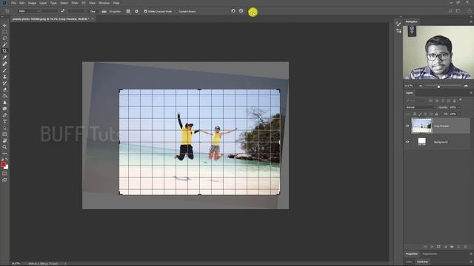The width and height of the screenshot is (474, 266).
Task: Select the Crop tool in toolbar
Action: click(x=4, y=51)
